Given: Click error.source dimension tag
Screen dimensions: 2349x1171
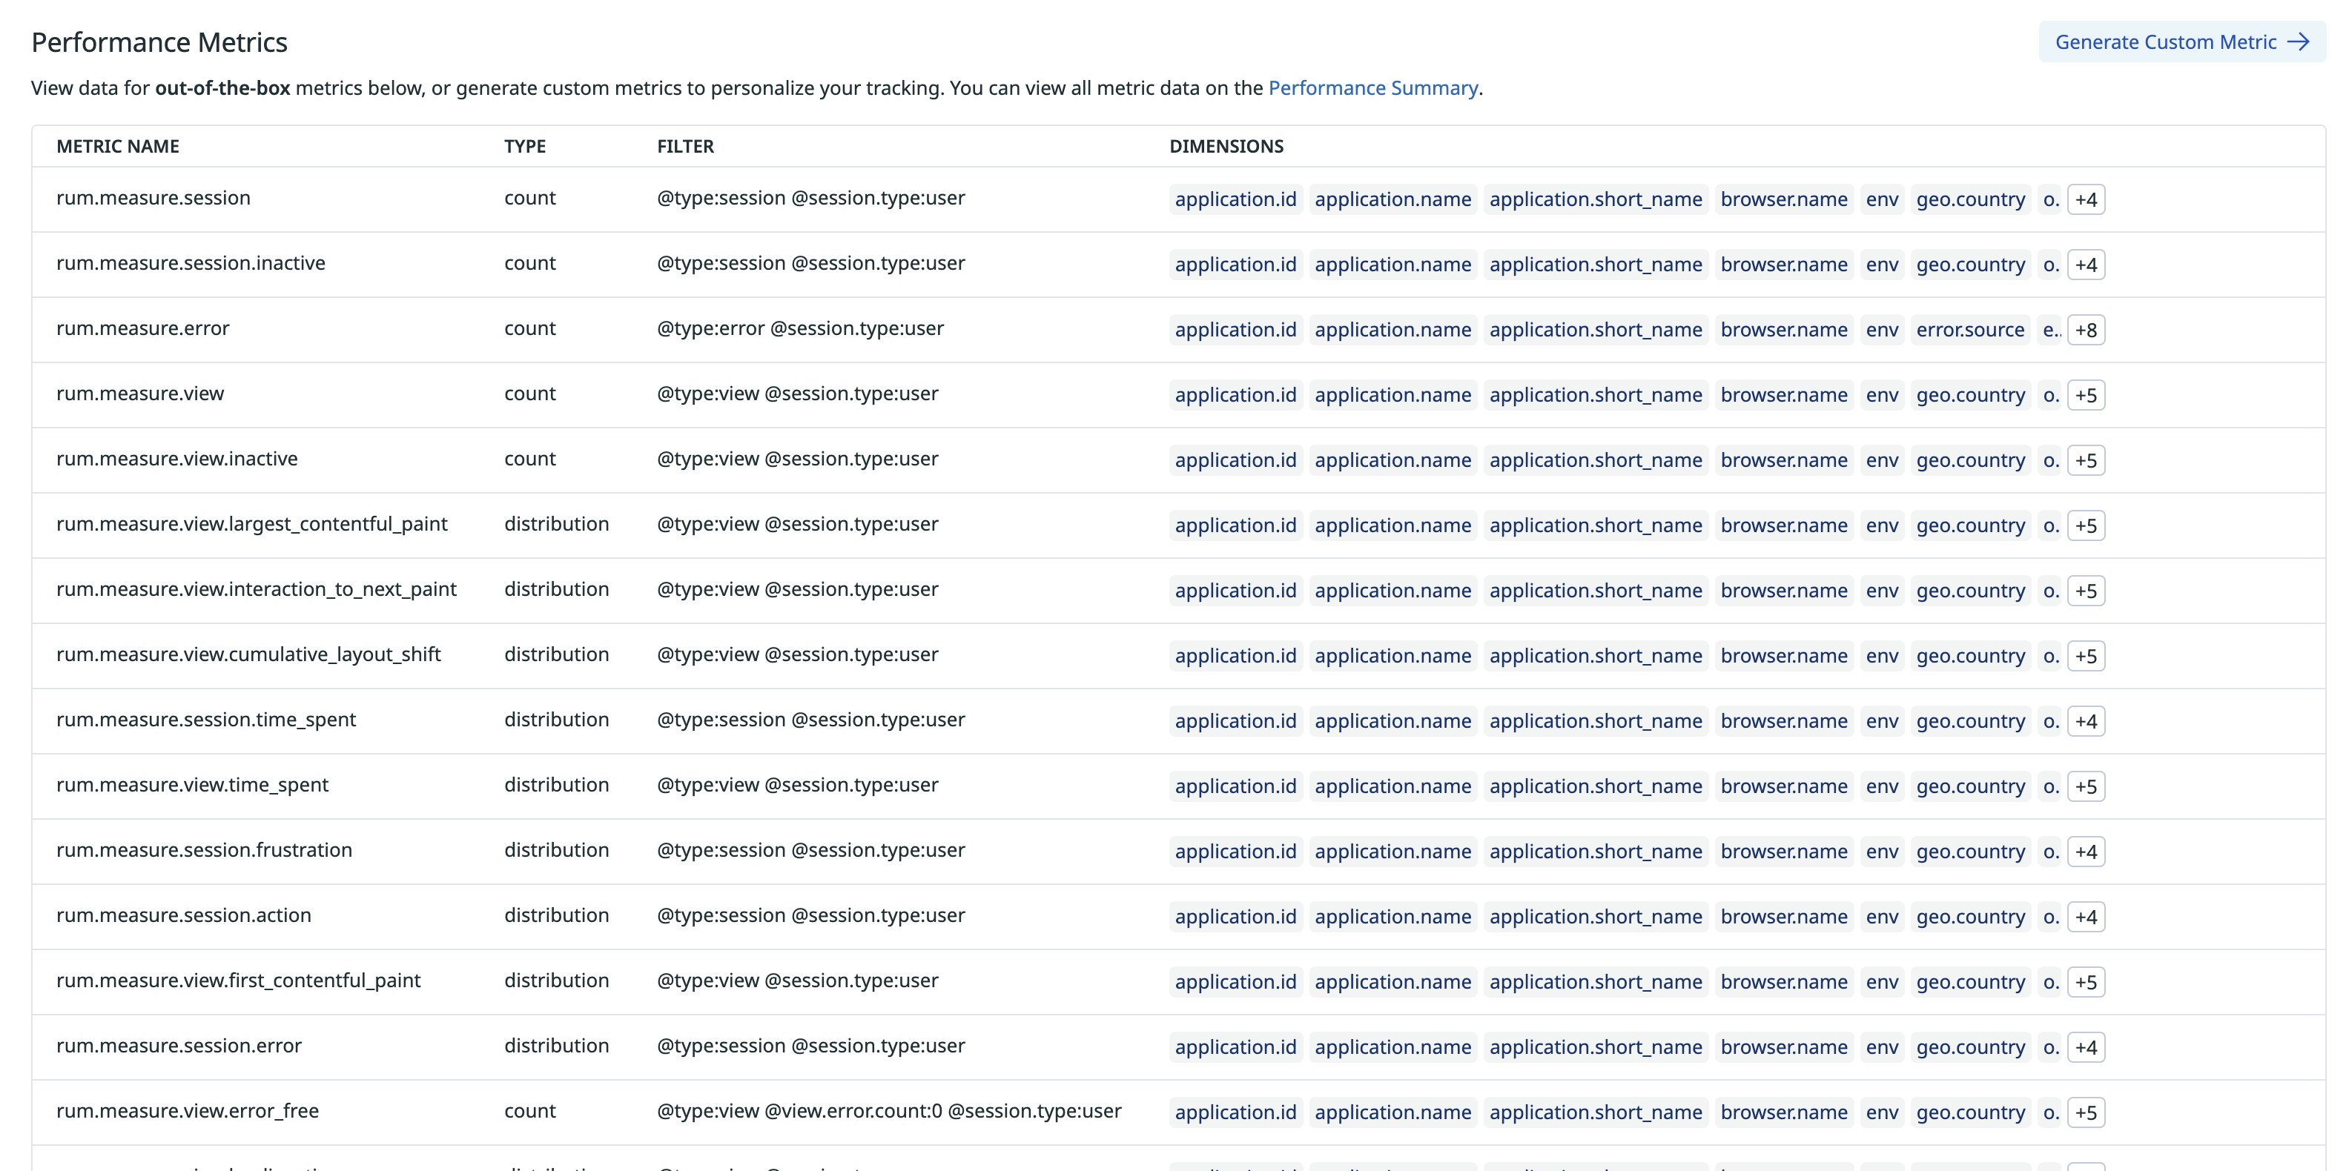Looking at the screenshot, I should pyautogui.click(x=1969, y=330).
